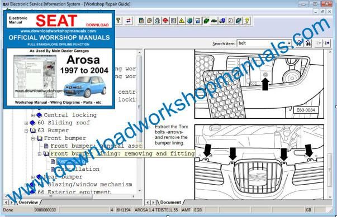Viewport: 337px width, 217px height.
Task: Click the AMF status bar entry
Action: tap(186, 210)
